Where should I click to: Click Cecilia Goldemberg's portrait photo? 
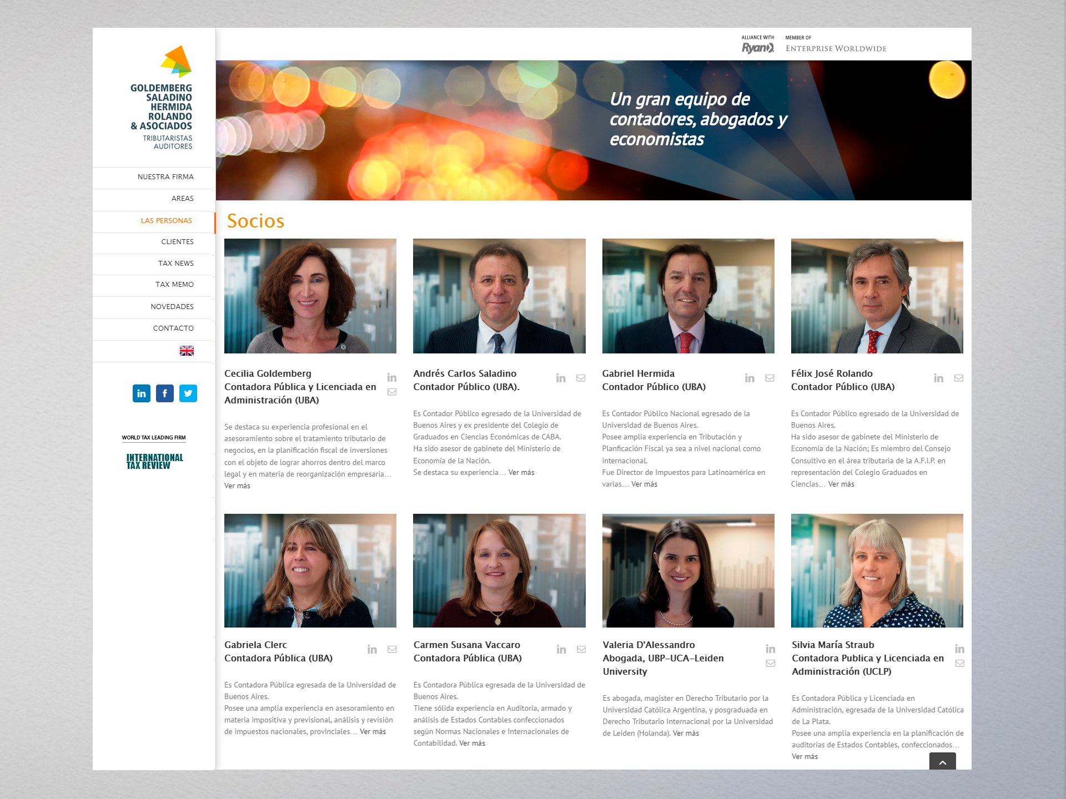[x=310, y=296]
